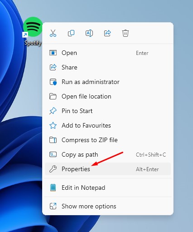Click the star icon for Add to Favourites
Screen dimensions: 193x232
click(53, 125)
